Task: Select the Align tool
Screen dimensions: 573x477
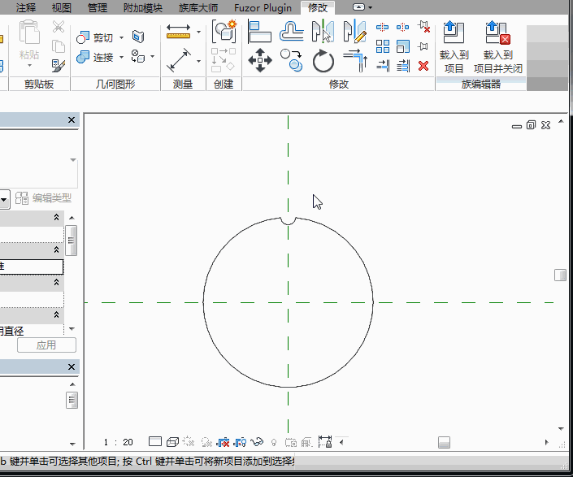Action: [259, 32]
